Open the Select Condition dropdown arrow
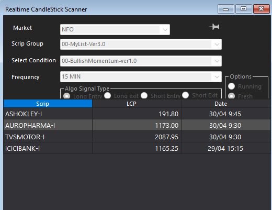 217,61
